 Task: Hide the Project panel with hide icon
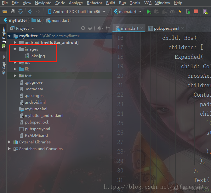point(108,28)
